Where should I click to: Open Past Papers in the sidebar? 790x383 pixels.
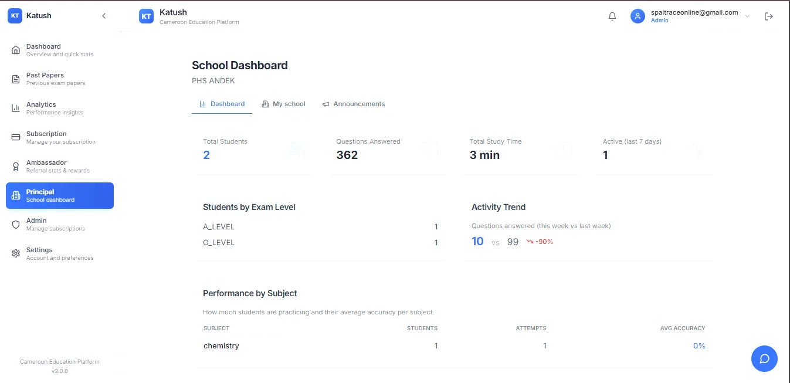[56, 79]
